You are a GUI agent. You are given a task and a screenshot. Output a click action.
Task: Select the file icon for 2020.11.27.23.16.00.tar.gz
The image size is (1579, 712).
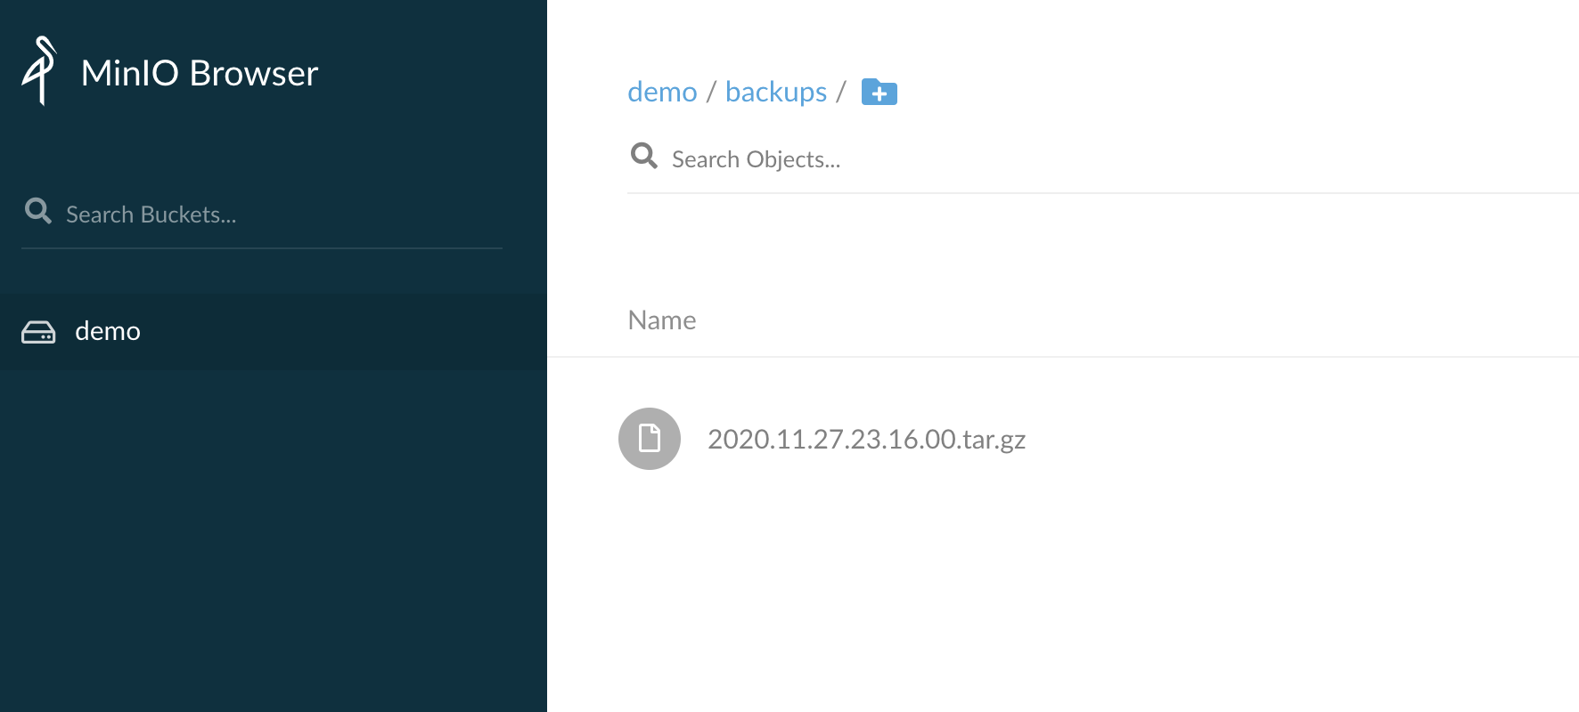coord(650,439)
